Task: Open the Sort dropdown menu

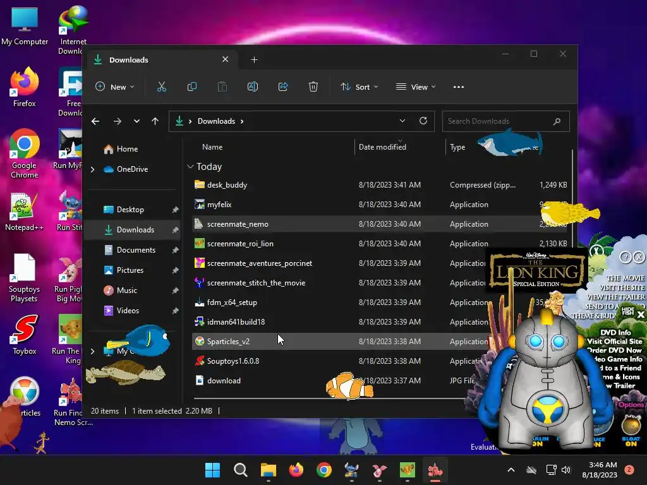Action: [359, 87]
